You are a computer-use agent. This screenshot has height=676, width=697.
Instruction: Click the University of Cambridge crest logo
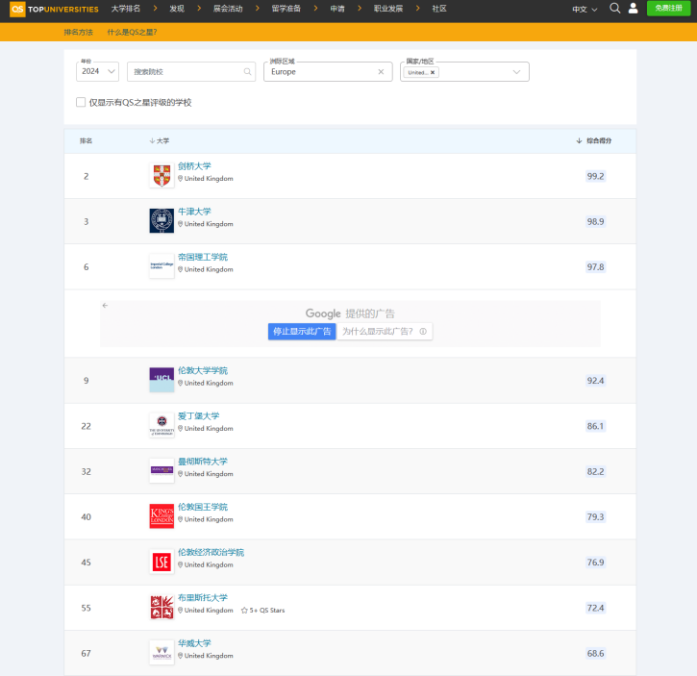click(x=162, y=175)
